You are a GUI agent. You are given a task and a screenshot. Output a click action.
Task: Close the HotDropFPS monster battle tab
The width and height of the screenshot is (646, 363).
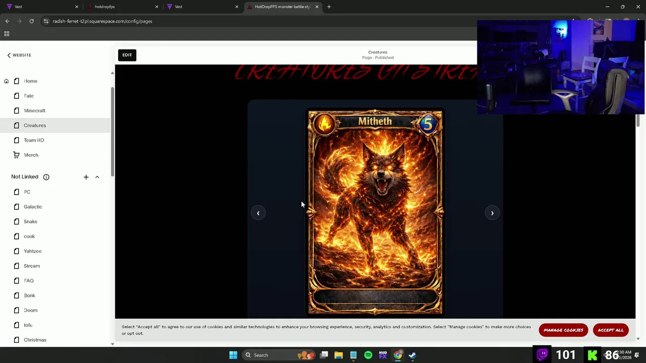pyautogui.click(x=317, y=7)
